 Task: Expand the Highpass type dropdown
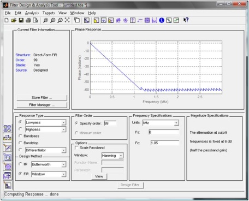[63, 129]
